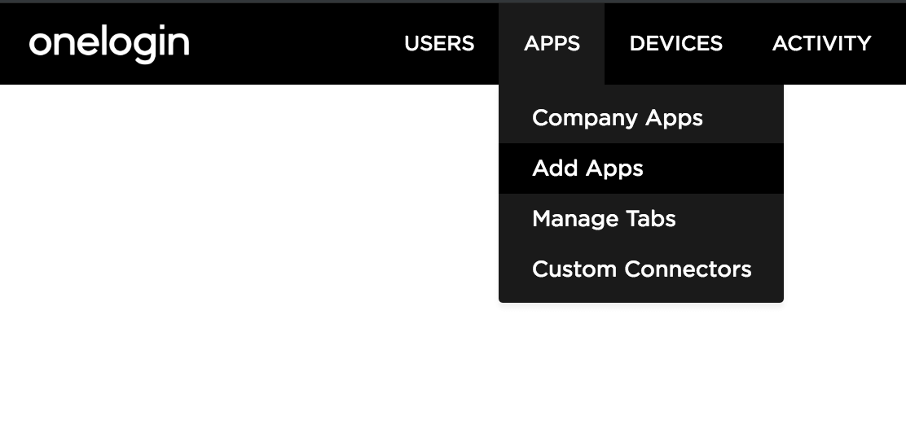Expand ACTIVITY in the navigation bar

[x=821, y=43]
